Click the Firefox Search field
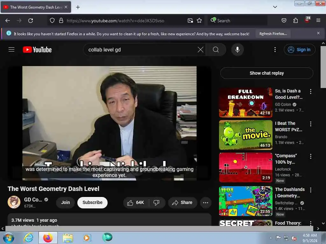 click(238, 21)
